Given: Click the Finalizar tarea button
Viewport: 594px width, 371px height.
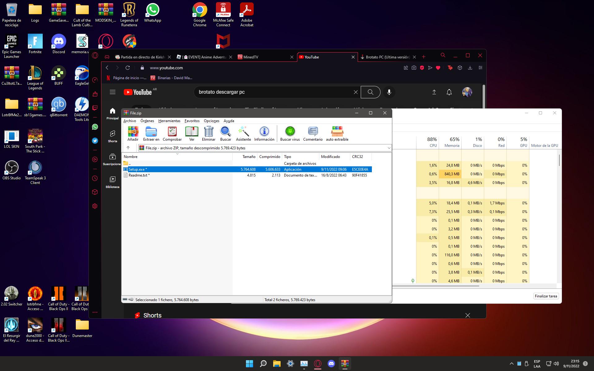Looking at the screenshot, I should (546, 296).
